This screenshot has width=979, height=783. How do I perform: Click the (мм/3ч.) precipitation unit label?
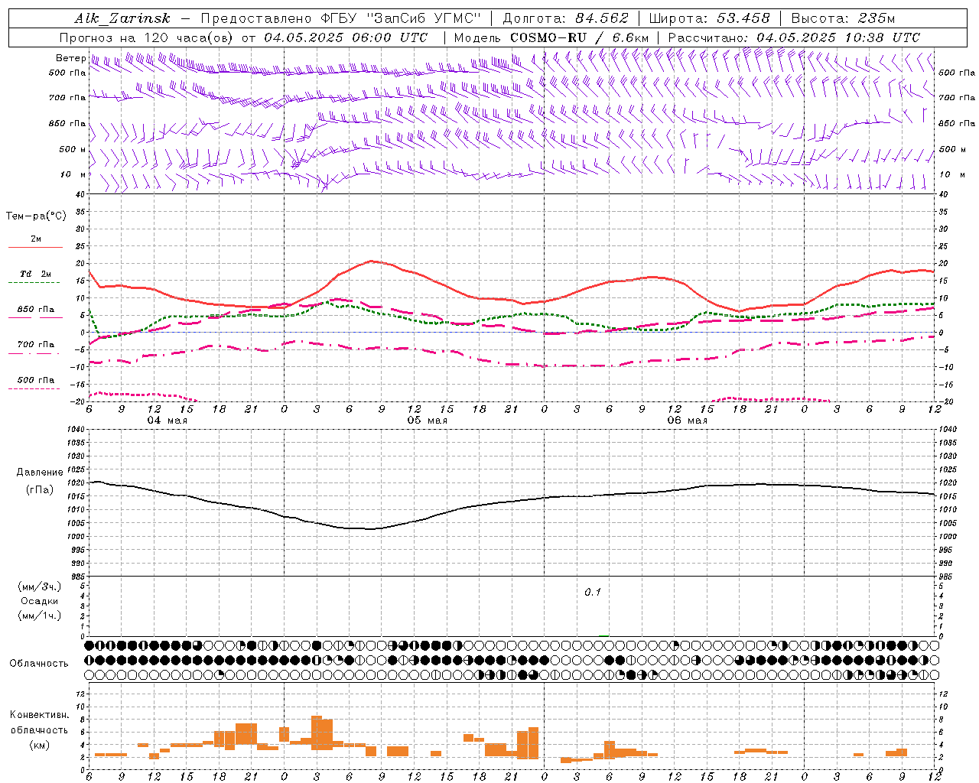40,586
